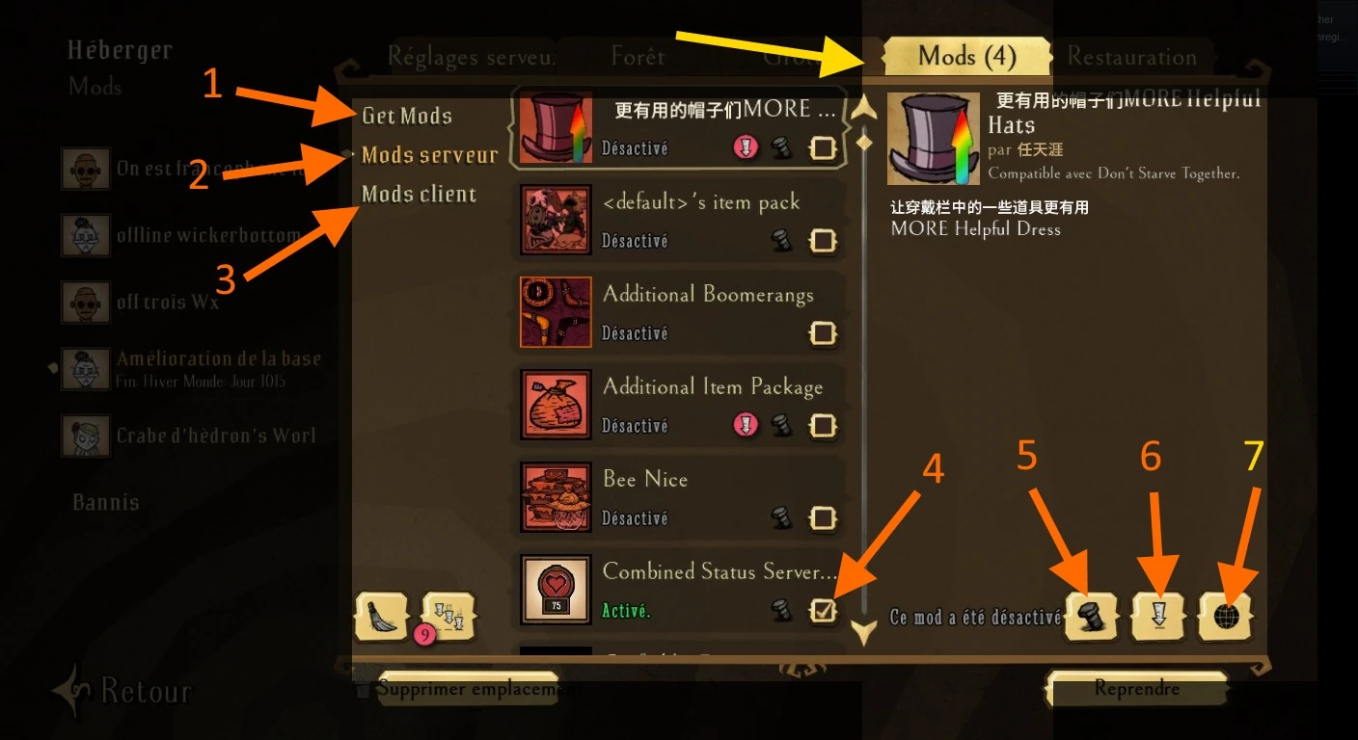Click the update all mods arrows icon
The image size is (1358, 740).
click(x=448, y=616)
